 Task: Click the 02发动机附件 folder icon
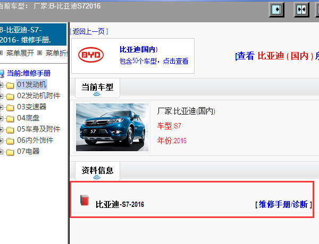[10, 97]
